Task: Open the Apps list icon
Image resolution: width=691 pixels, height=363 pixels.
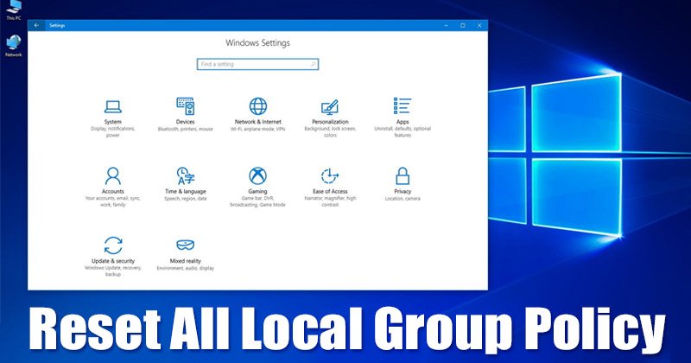Action: tap(403, 105)
